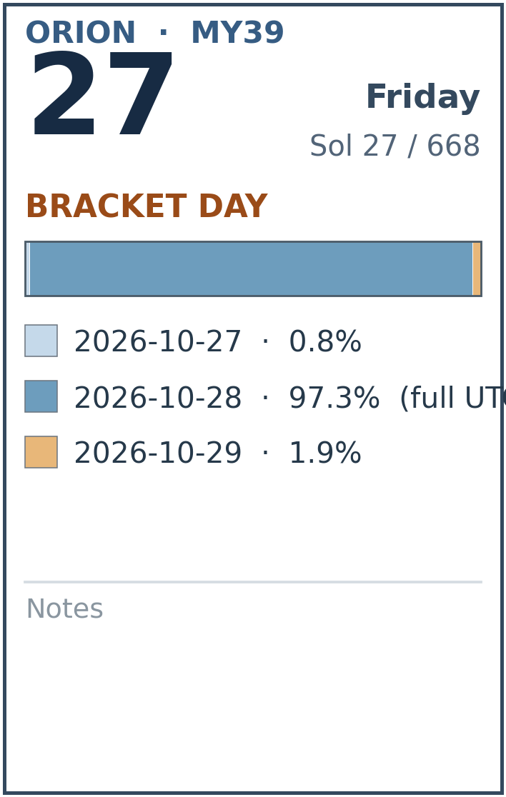Click the 0.8% percentage value
Image resolution: width=506 pixels, height=797 pixels.
click(x=325, y=341)
